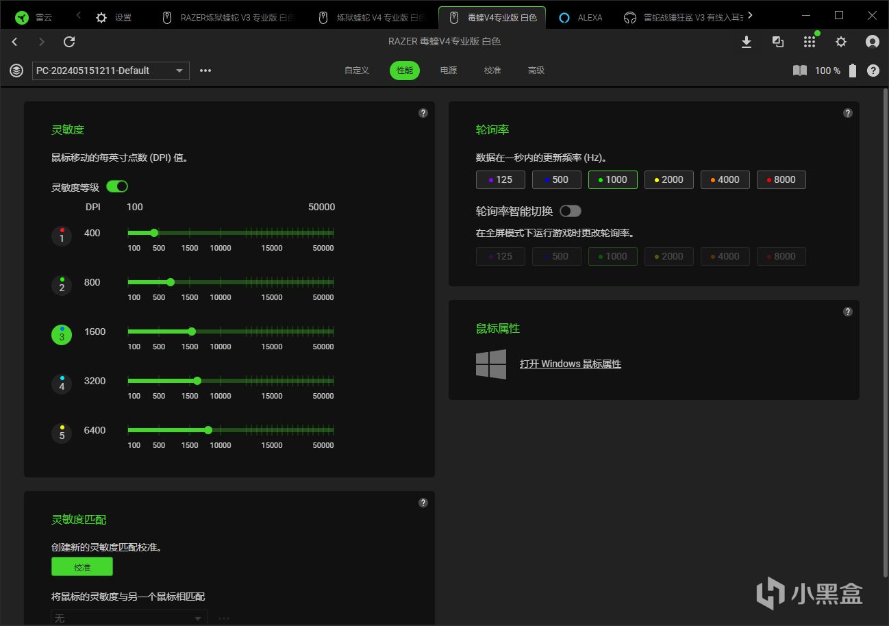
Task: Select DPI stage 4 circle
Action: tap(62, 384)
